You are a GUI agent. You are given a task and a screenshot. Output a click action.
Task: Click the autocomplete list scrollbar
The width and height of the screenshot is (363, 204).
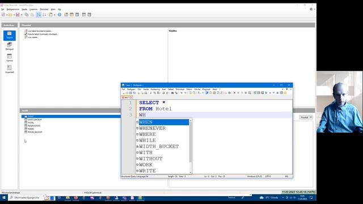point(191,146)
